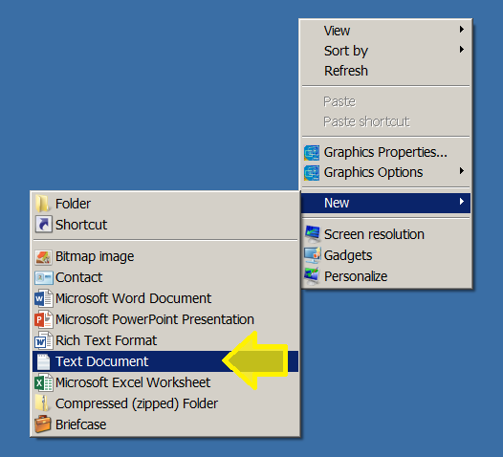
Task: Choose Personalize from the context menu
Action: [386, 276]
